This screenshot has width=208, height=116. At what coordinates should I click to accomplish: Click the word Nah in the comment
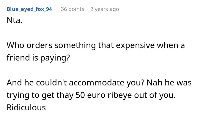pyautogui.click(x=155, y=83)
